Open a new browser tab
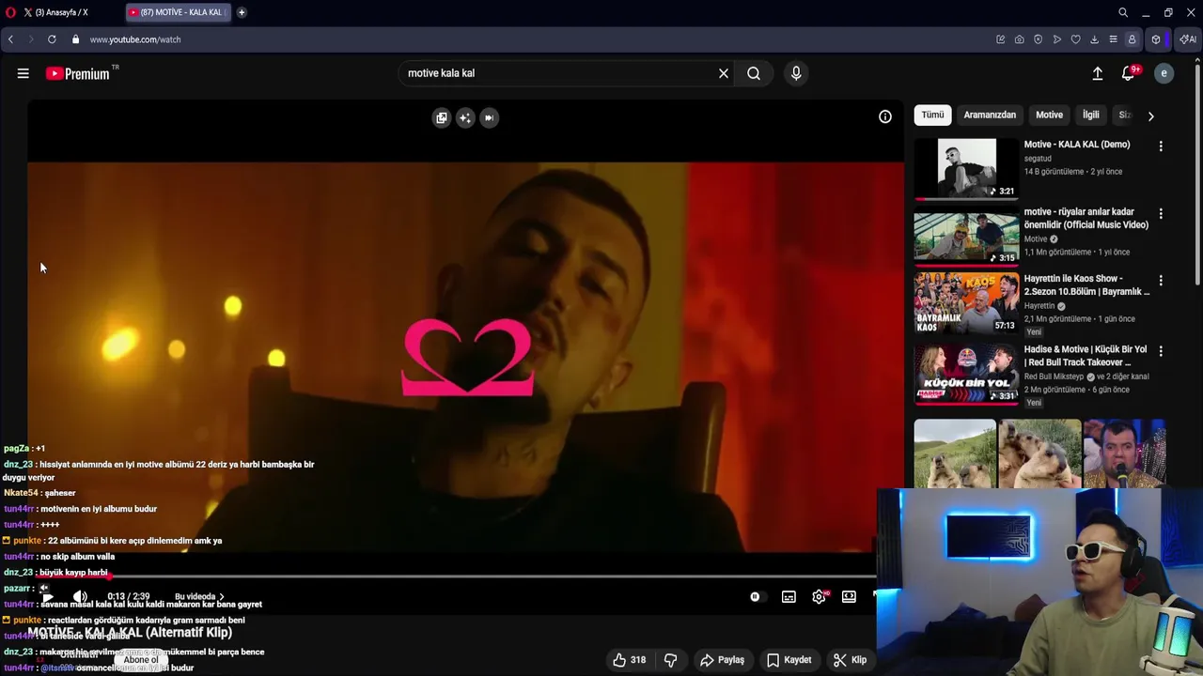The height and width of the screenshot is (676, 1203). click(x=242, y=12)
